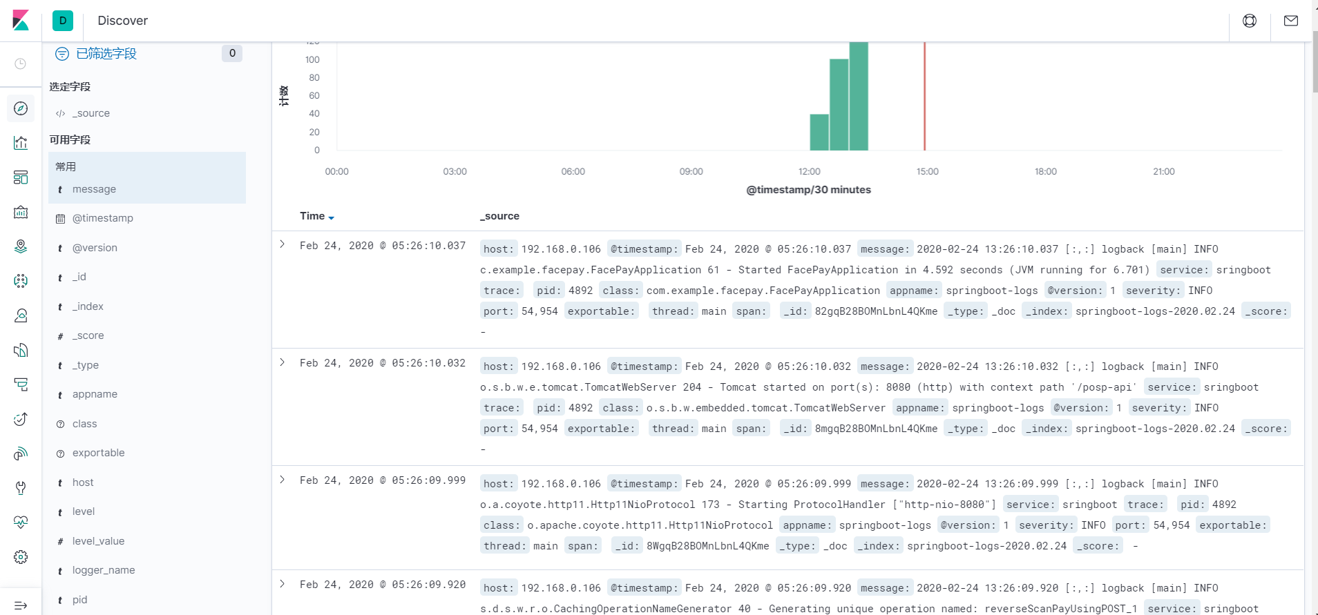
Task: Select the exportable field
Action: pyautogui.click(x=99, y=453)
